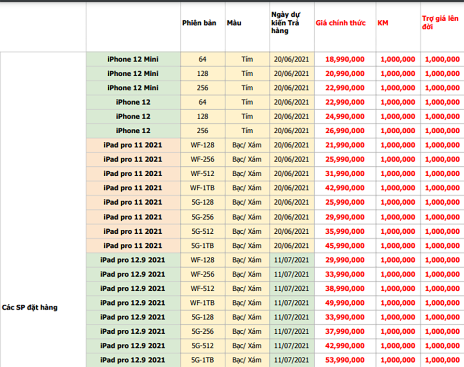Click 'WF-128' in the iPad pro 11 2021 row
The width and height of the screenshot is (464, 367).
pos(203,145)
